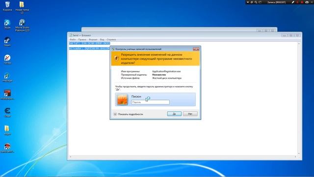Click the Жесткий диск компьютера source text
The image size is (314, 177).
tap(167, 78)
